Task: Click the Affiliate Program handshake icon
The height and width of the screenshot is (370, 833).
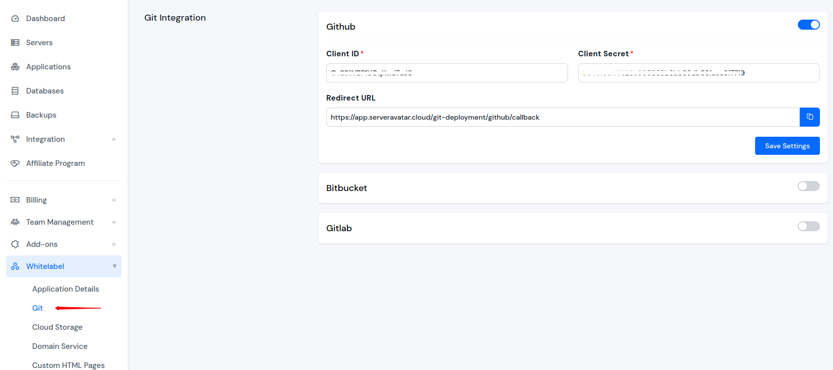Action: click(15, 163)
